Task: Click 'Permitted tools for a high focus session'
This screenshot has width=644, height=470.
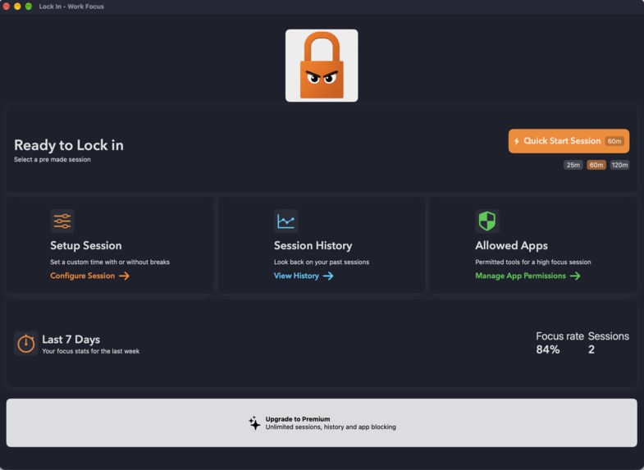Action: click(533, 262)
